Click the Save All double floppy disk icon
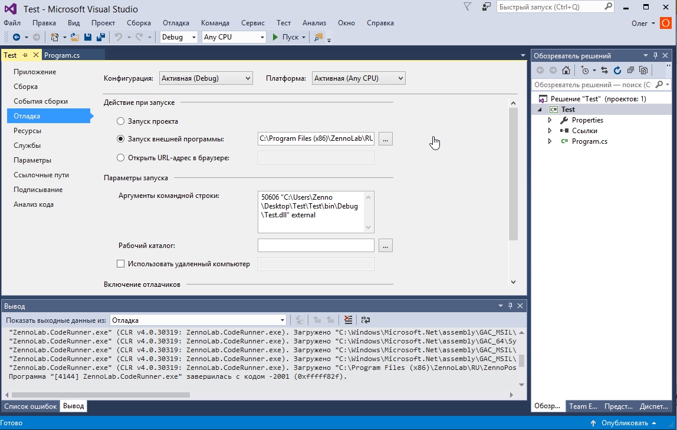This screenshot has height=430, width=677. click(101, 37)
